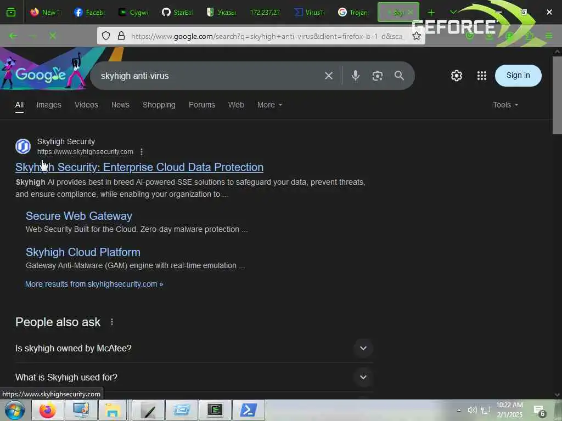Screen dimensions: 562x421
Task: Open Google quick settings gear
Action: 456,76
